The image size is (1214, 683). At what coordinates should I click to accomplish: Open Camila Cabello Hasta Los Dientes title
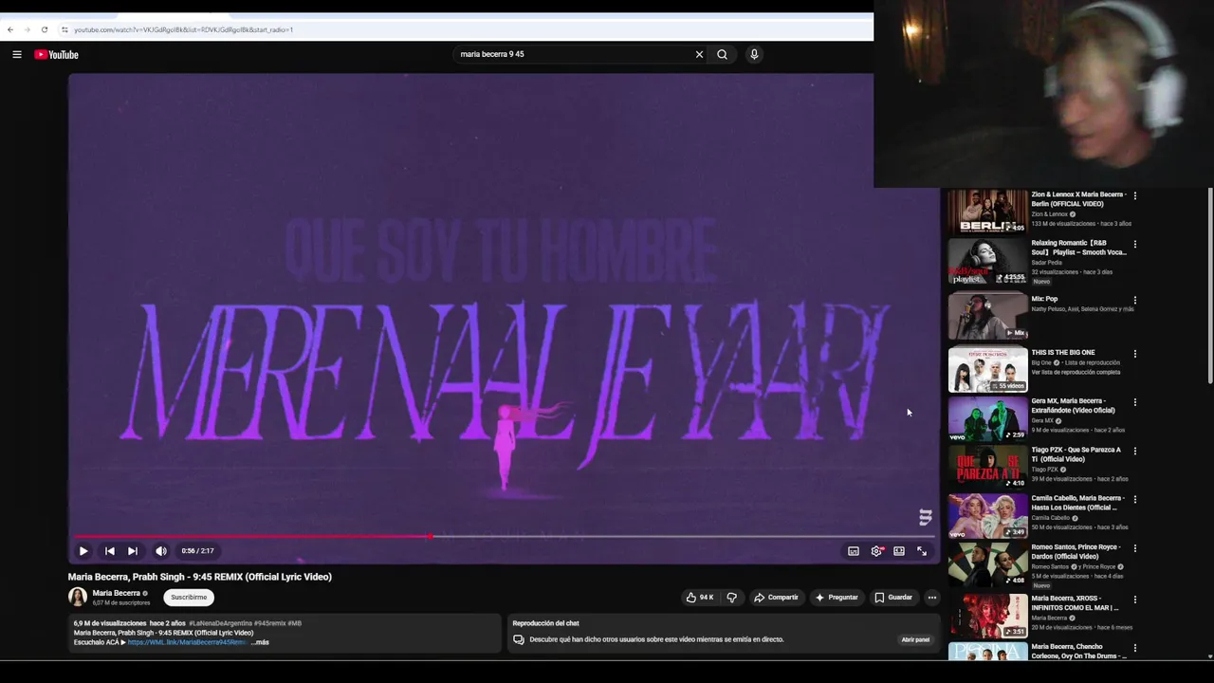click(1078, 503)
